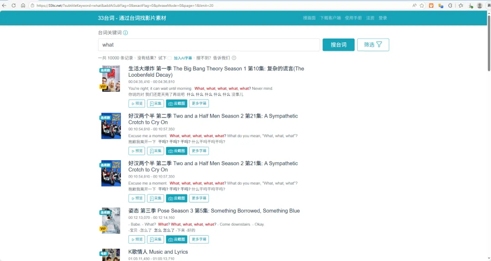The height and width of the screenshot is (261, 491).
Task: Open the favorites list icon
Action: (461, 5)
